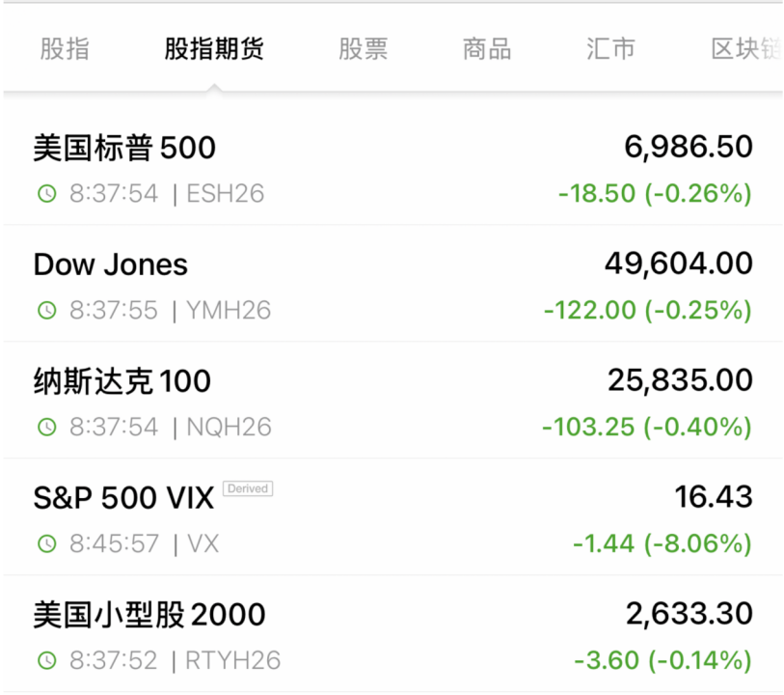784x695 pixels.
Task: Click the -122.00 (-0.25%) change value
Action: (647, 311)
